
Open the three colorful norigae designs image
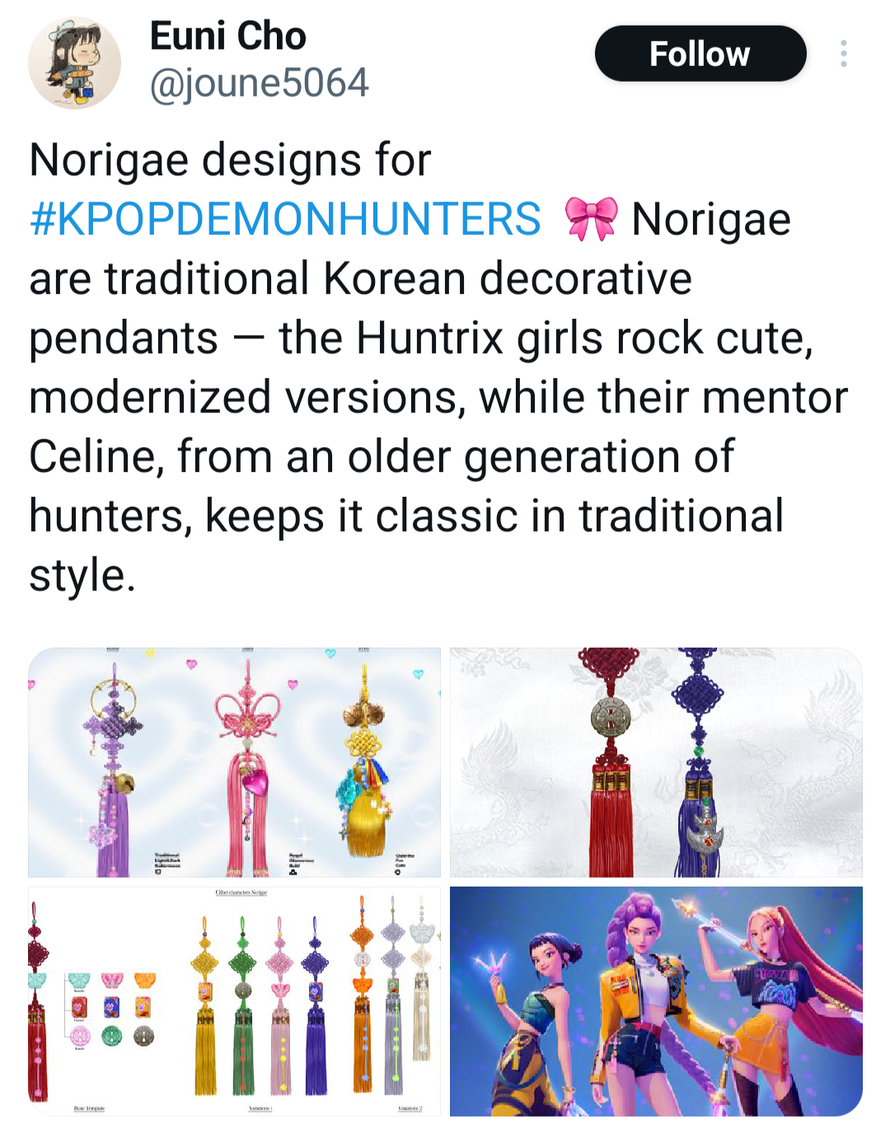pos(235,762)
